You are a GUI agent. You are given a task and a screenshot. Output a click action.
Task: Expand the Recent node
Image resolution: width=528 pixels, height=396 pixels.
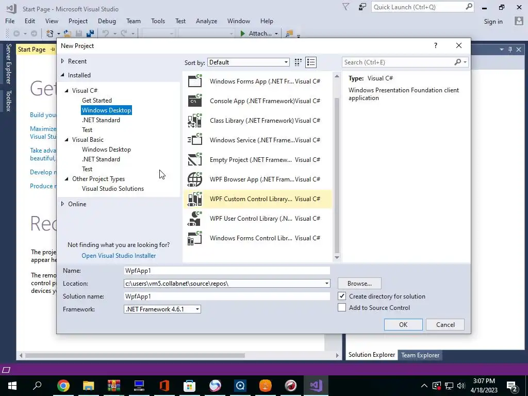pyautogui.click(x=62, y=61)
